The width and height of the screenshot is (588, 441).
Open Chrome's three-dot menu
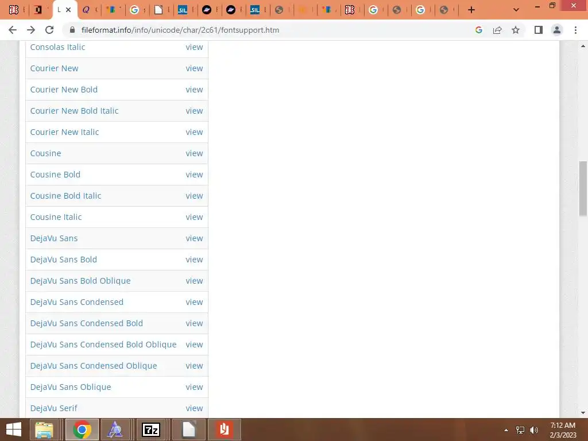coord(575,30)
